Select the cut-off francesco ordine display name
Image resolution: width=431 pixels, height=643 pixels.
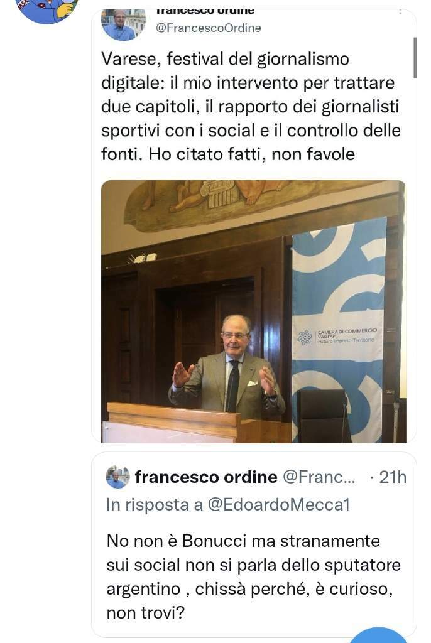[205, 11]
